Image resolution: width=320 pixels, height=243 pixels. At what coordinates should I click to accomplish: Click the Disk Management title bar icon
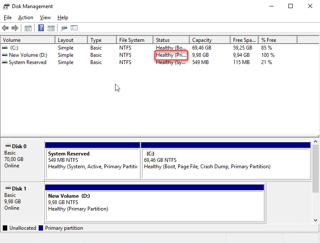(6, 6)
